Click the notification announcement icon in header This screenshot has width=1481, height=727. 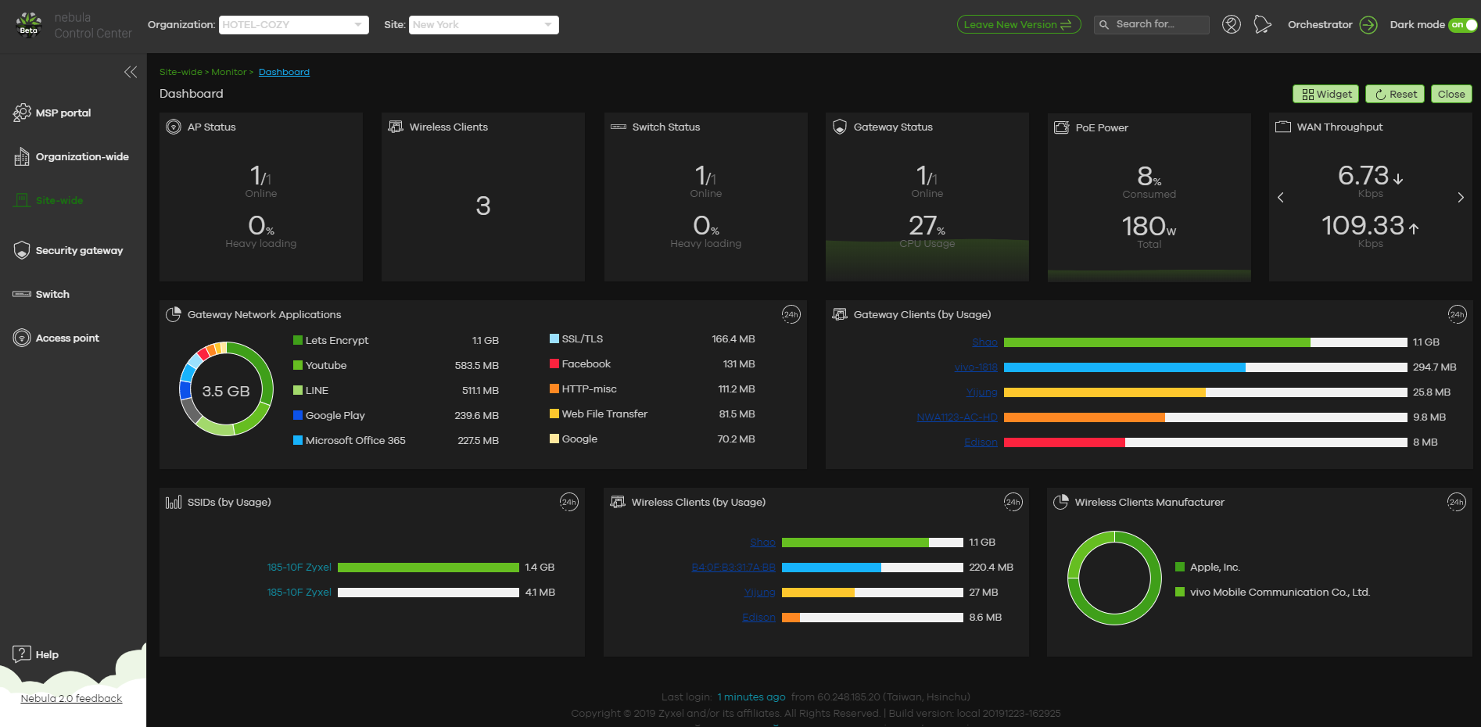(x=1262, y=25)
